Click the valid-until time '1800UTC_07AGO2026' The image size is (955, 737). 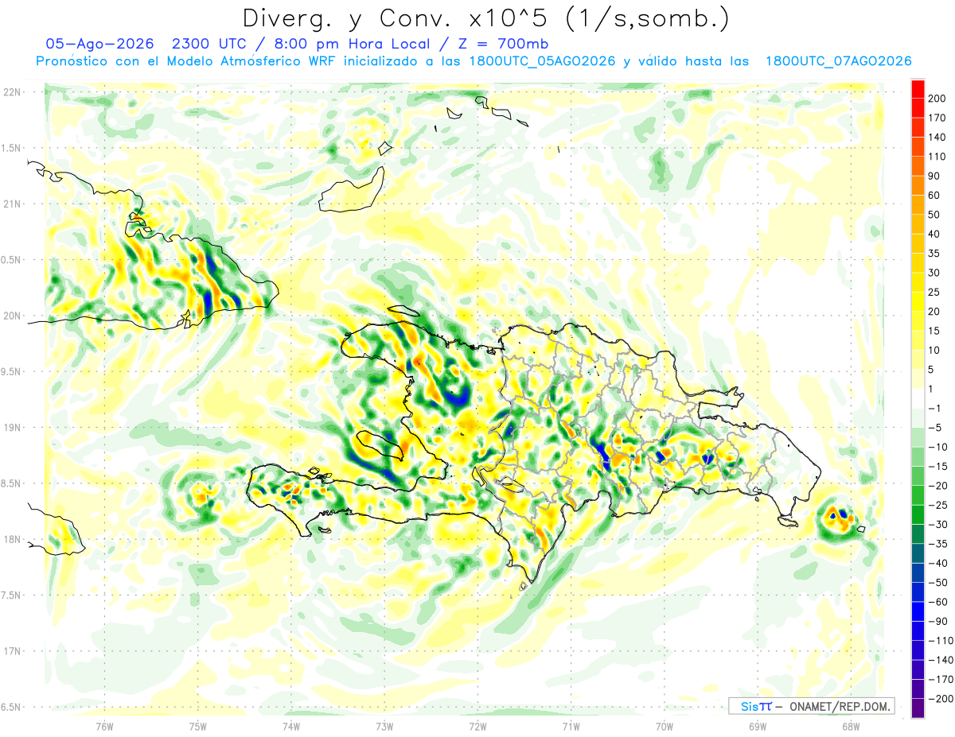838,61
